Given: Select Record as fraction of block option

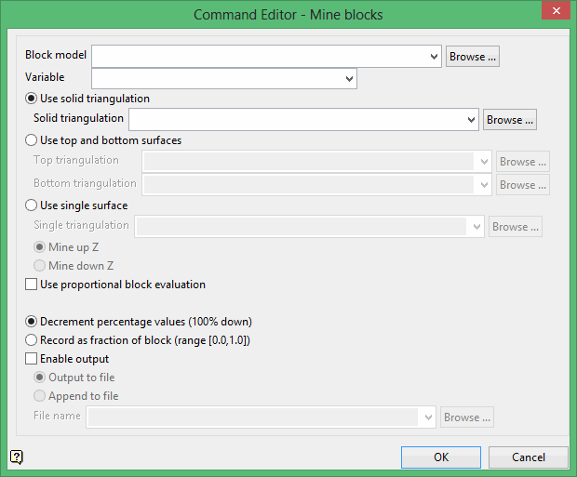Looking at the screenshot, I should tap(32, 340).
